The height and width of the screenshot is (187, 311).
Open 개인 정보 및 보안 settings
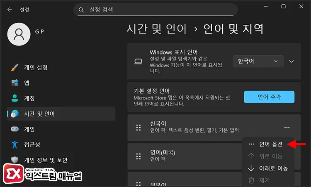(x=61, y=160)
